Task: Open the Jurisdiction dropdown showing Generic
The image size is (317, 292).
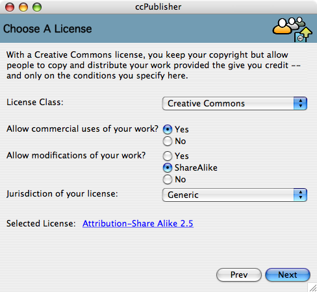Action: (x=235, y=195)
